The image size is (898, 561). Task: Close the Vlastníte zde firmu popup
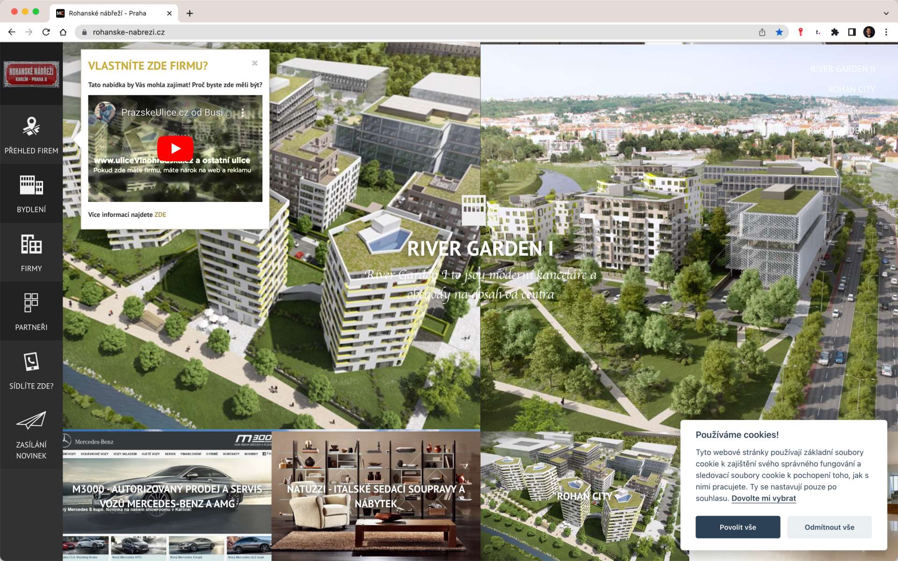pyautogui.click(x=255, y=63)
